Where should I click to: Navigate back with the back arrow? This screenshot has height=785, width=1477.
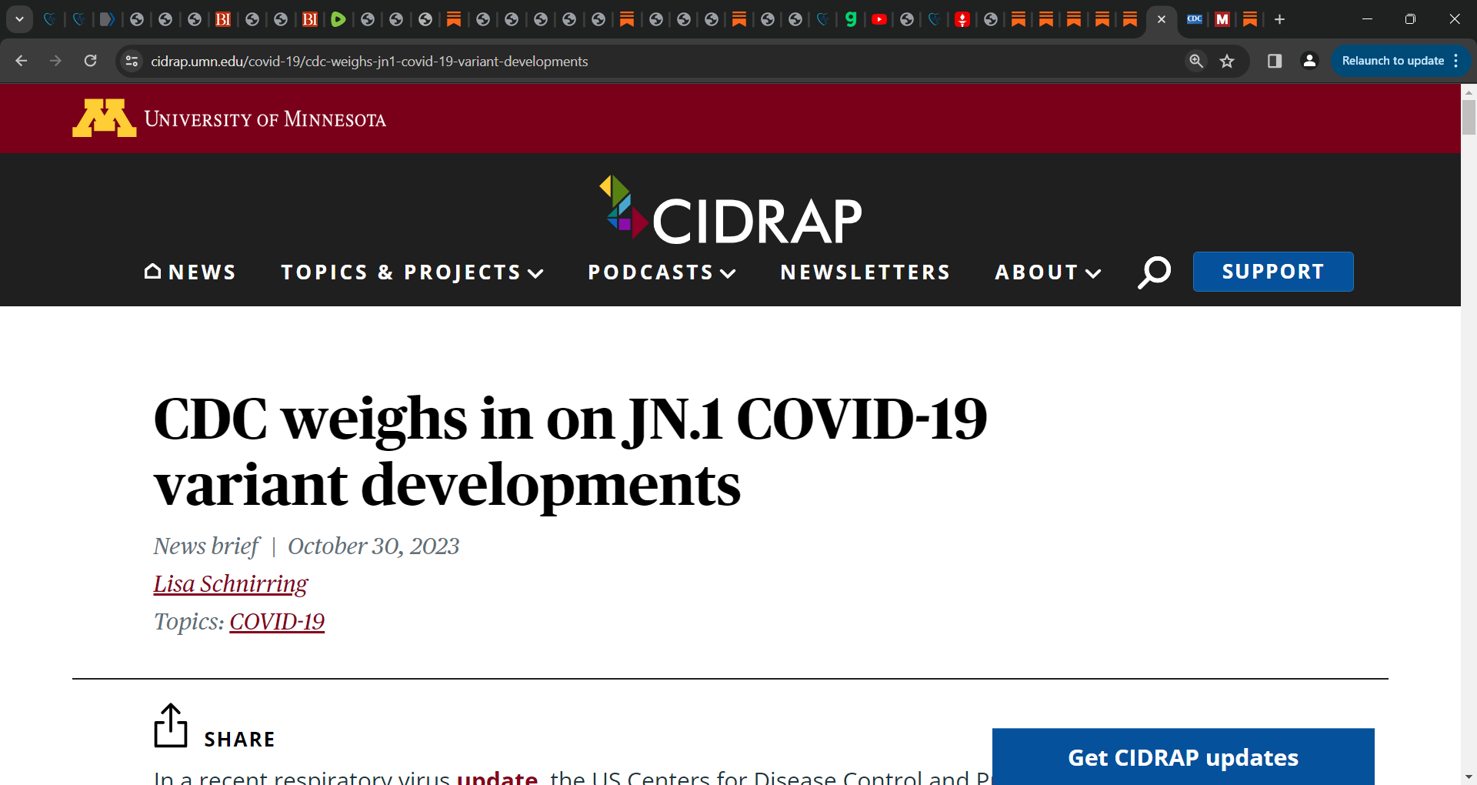[21, 61]
